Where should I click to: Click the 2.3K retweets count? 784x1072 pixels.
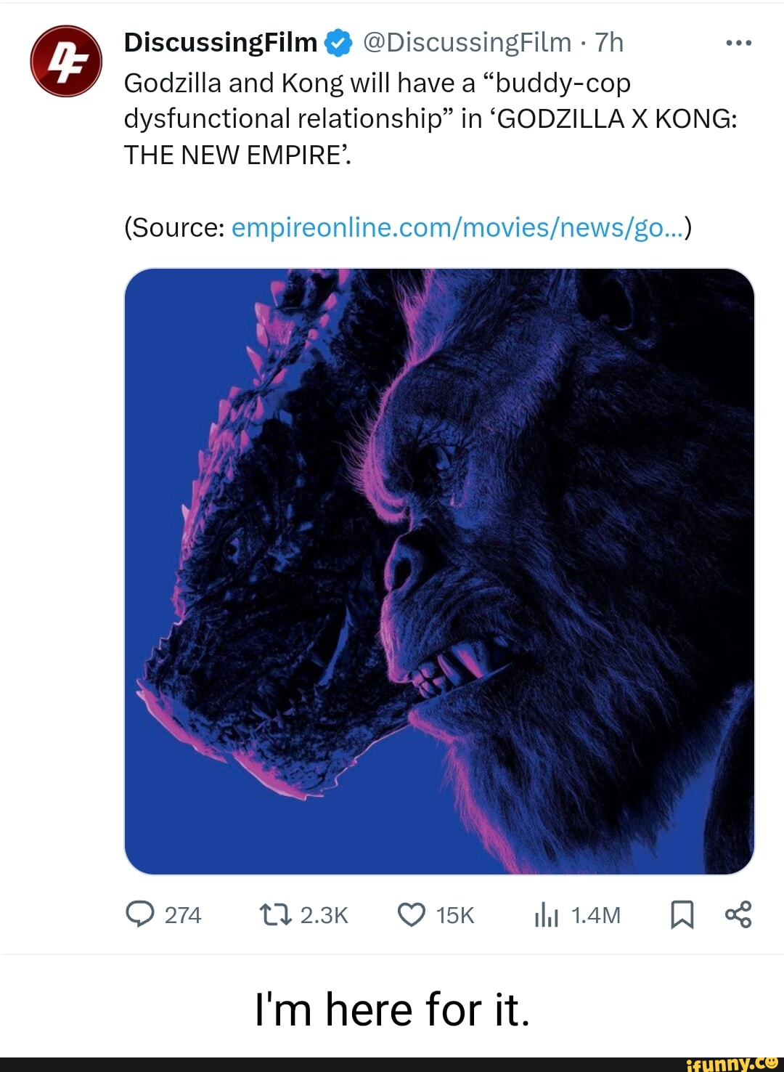pyautogui.click(x=324, y=915)
